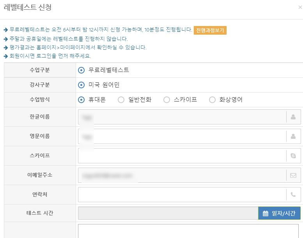Click the Skype icon in 스카이프 field
This screenshot has width=303, height=238.
pyautogui.click(x=293, y=156)
